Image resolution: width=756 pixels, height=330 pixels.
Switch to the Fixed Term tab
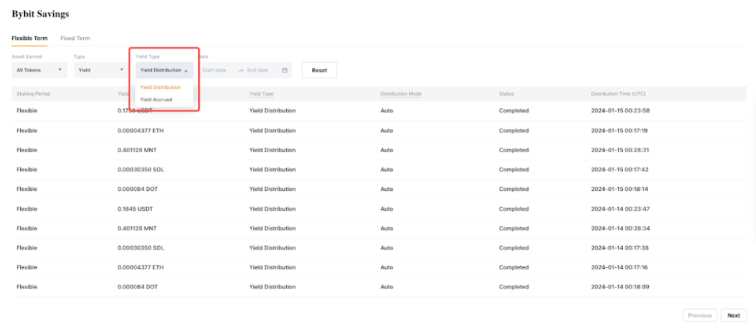click(x=75, y=38)
